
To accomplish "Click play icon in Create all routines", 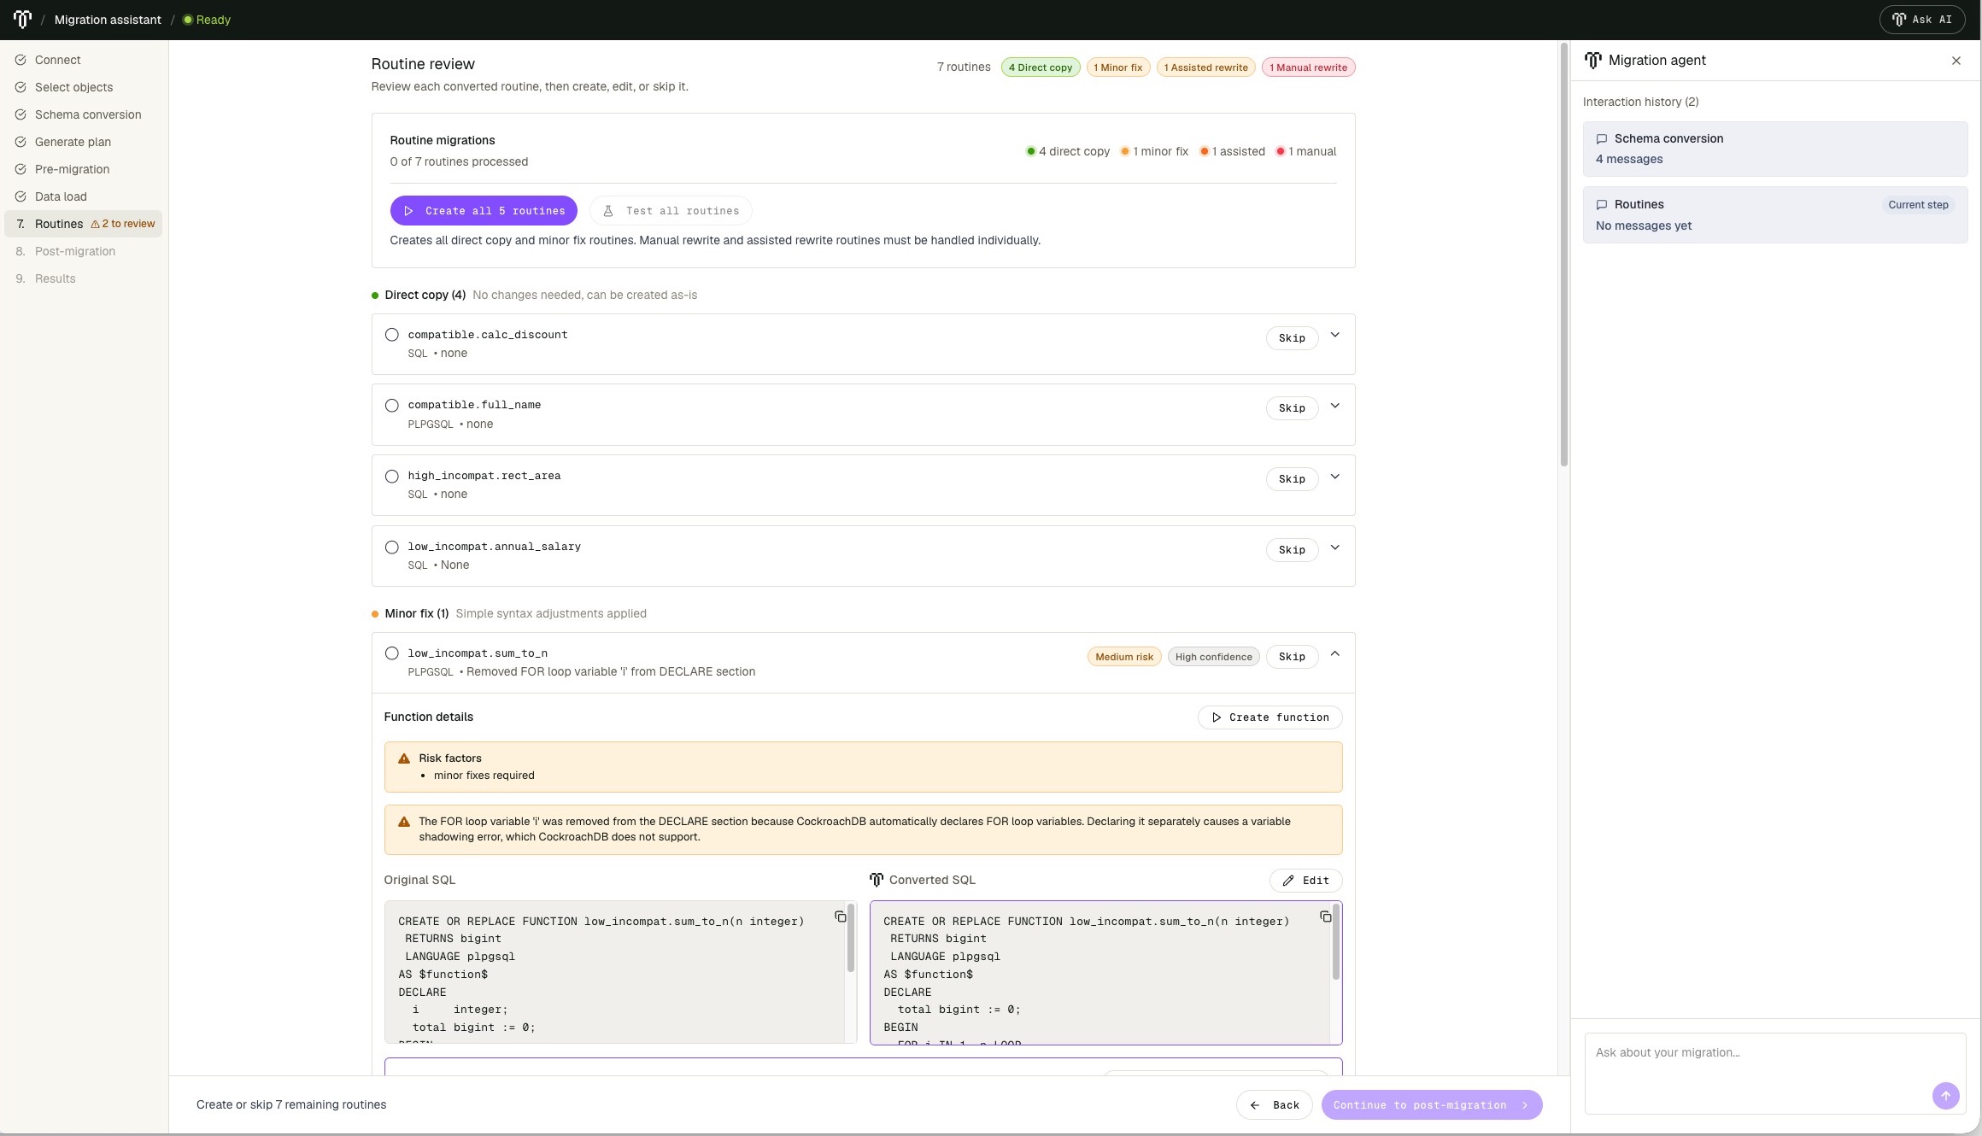I will point(408,211).
